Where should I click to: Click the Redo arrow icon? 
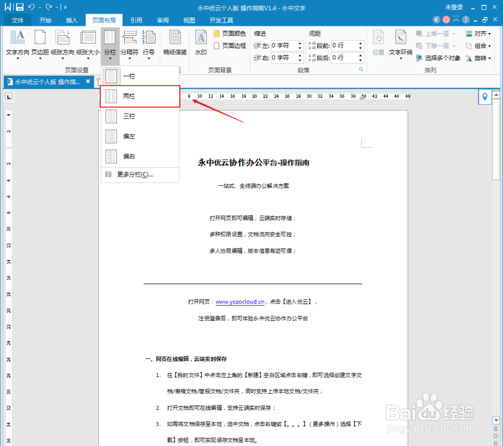48,7
